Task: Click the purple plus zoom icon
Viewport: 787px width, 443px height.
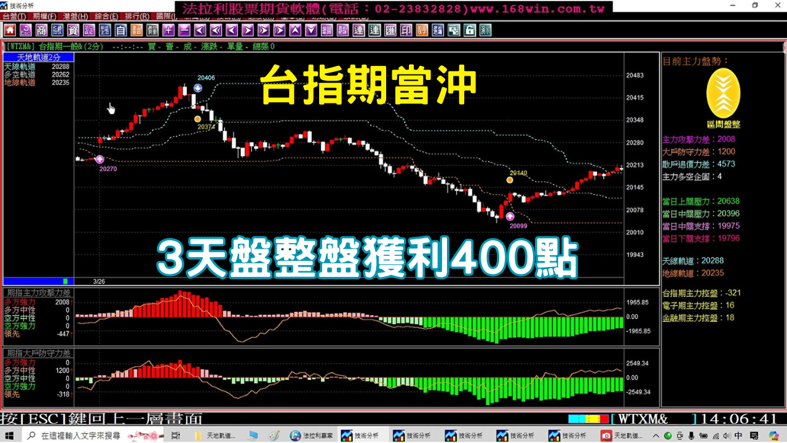Action: [168, 30]
